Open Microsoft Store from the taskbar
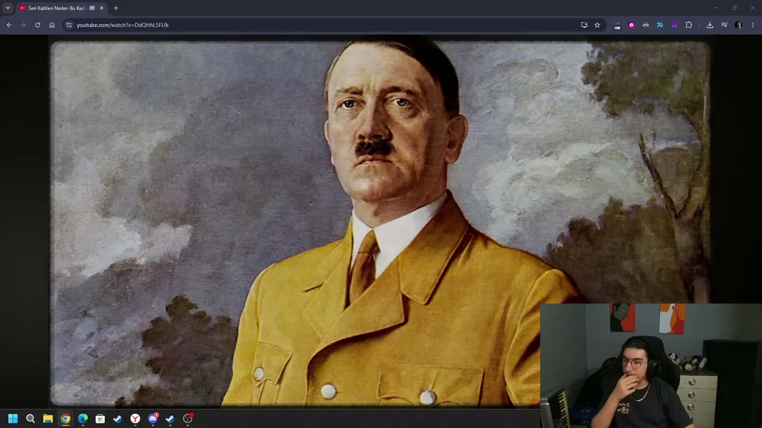This screenshot has width=762, height=428. (100, 418)
